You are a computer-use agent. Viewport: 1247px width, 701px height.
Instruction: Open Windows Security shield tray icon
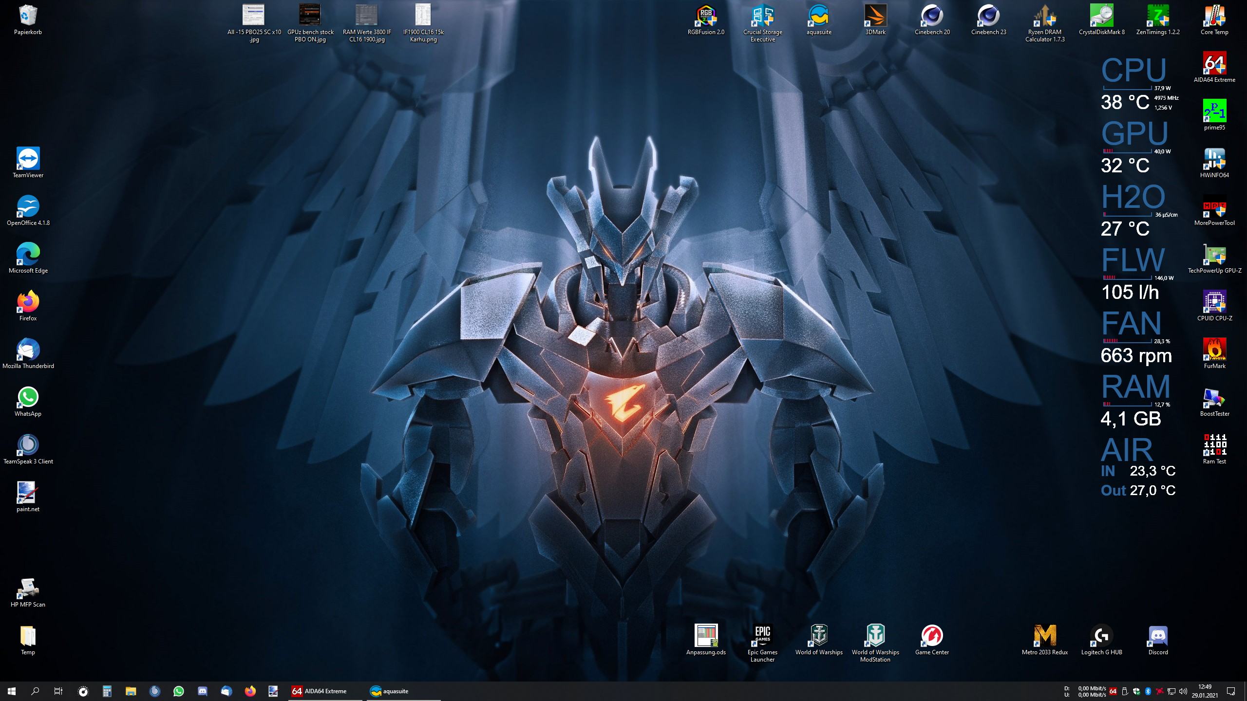coord(1136,691)
